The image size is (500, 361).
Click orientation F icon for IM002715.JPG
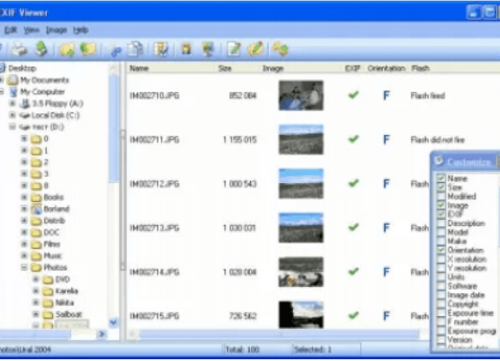386,316
